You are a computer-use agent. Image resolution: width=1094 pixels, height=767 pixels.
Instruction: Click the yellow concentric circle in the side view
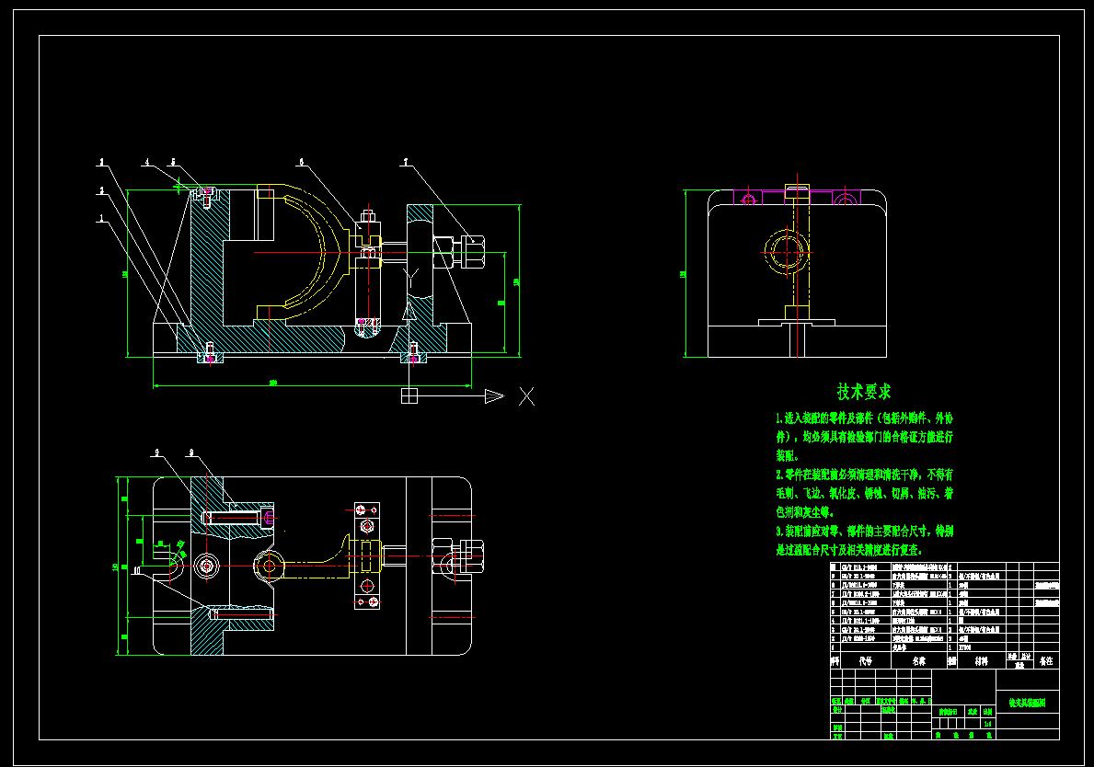point(787,252)
